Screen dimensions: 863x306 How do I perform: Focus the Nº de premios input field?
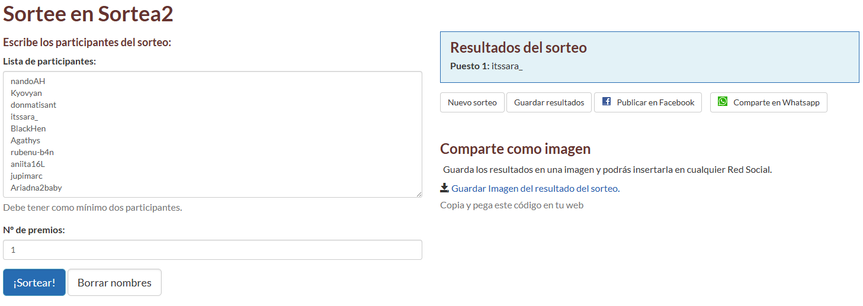212,250
